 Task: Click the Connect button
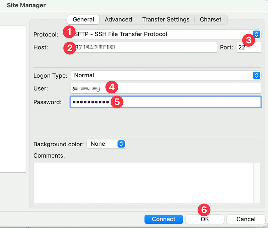pos(163,219)
